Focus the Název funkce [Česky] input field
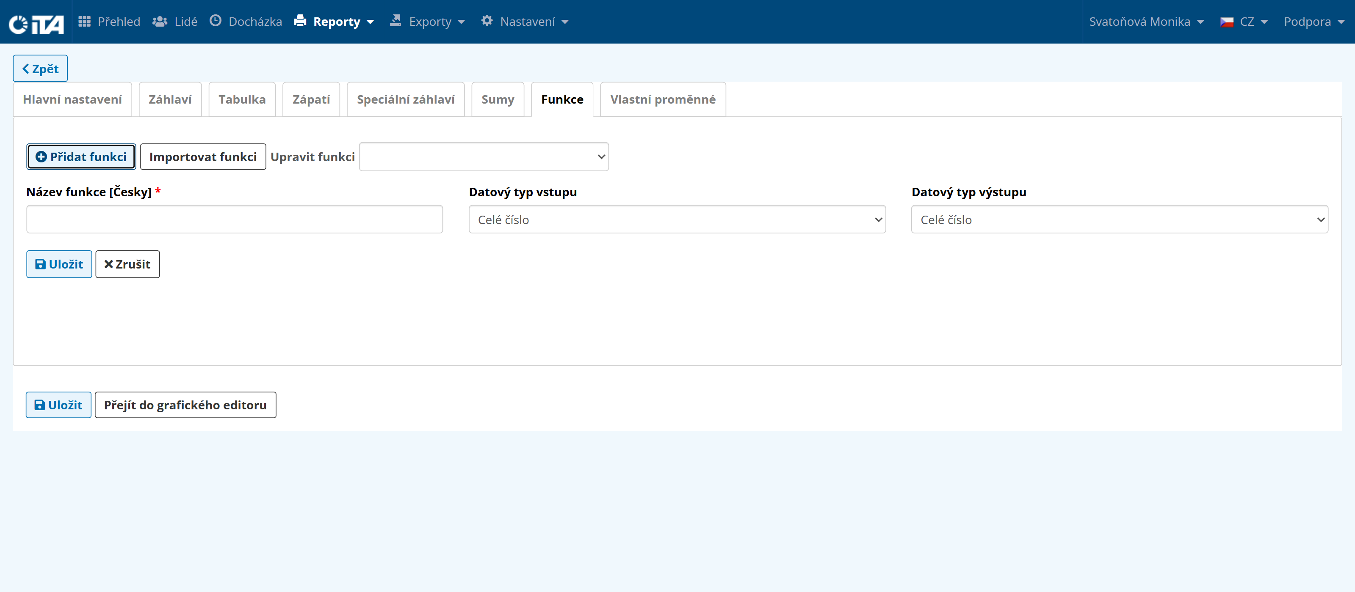Image resolution: width=1355 pixels, height=592 pixels. (235, 219)
